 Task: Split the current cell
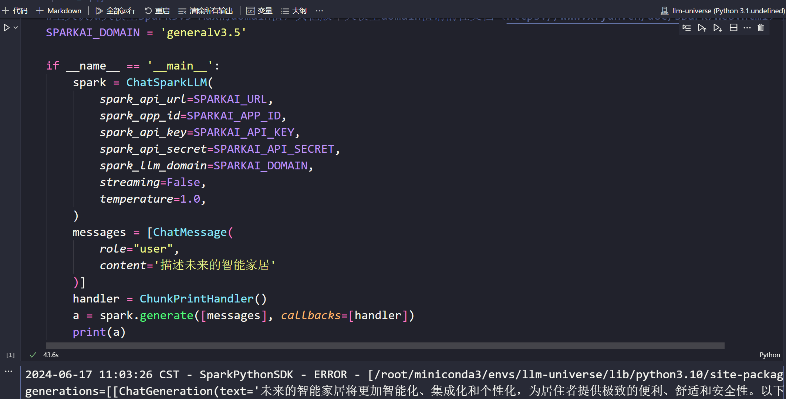click(733, 28)
